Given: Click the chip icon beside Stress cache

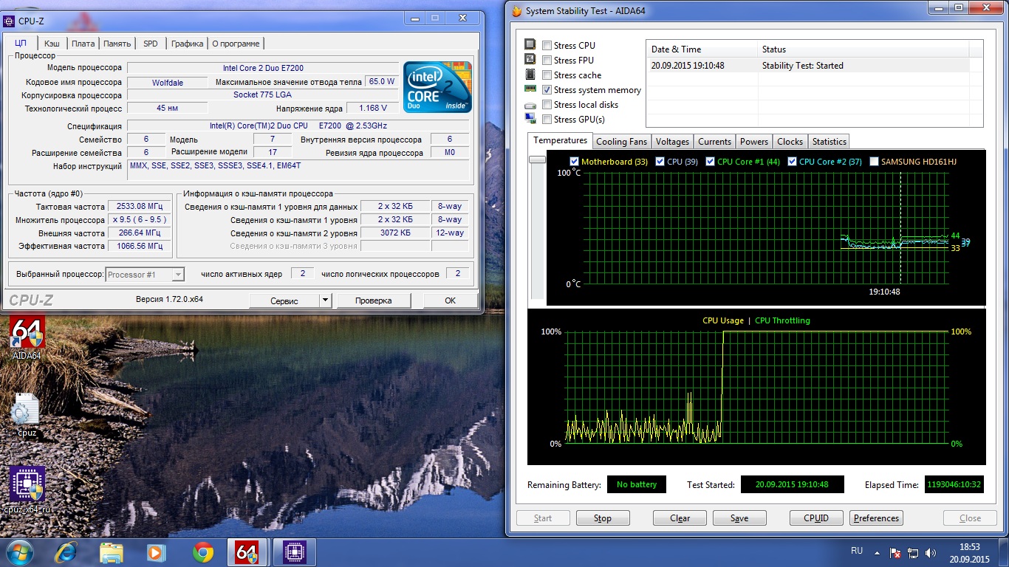Looking at the screenshot, I should pyautogui.click(x=530, y=75).
